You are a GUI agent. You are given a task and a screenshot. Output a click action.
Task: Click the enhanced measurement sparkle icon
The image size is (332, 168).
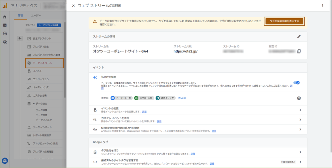click(95, 77)
